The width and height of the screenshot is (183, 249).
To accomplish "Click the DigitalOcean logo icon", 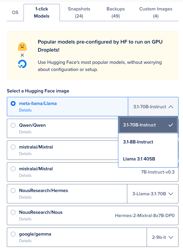I will [x=22, y=64].
